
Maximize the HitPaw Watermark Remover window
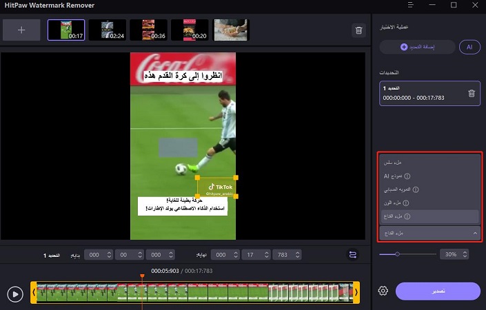pyautogui.click(x=454, y=5)
